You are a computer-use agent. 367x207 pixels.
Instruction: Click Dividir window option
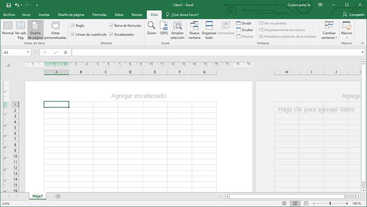point(244,23)
